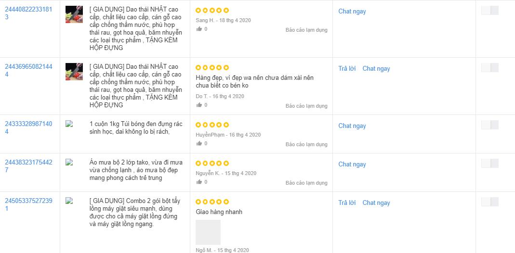Toggle the switch in the Ngô M. review row
Screen dimensions: 515x253
coord(489,202)
